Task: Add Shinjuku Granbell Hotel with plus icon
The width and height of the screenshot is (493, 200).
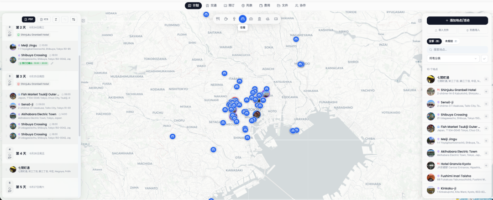Action: click(486, 91)
